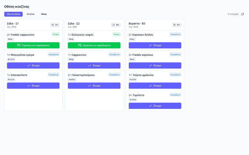
Task: Click the clock icon on Σάλα - Σ1 card
Action: [x=53, y=25]
